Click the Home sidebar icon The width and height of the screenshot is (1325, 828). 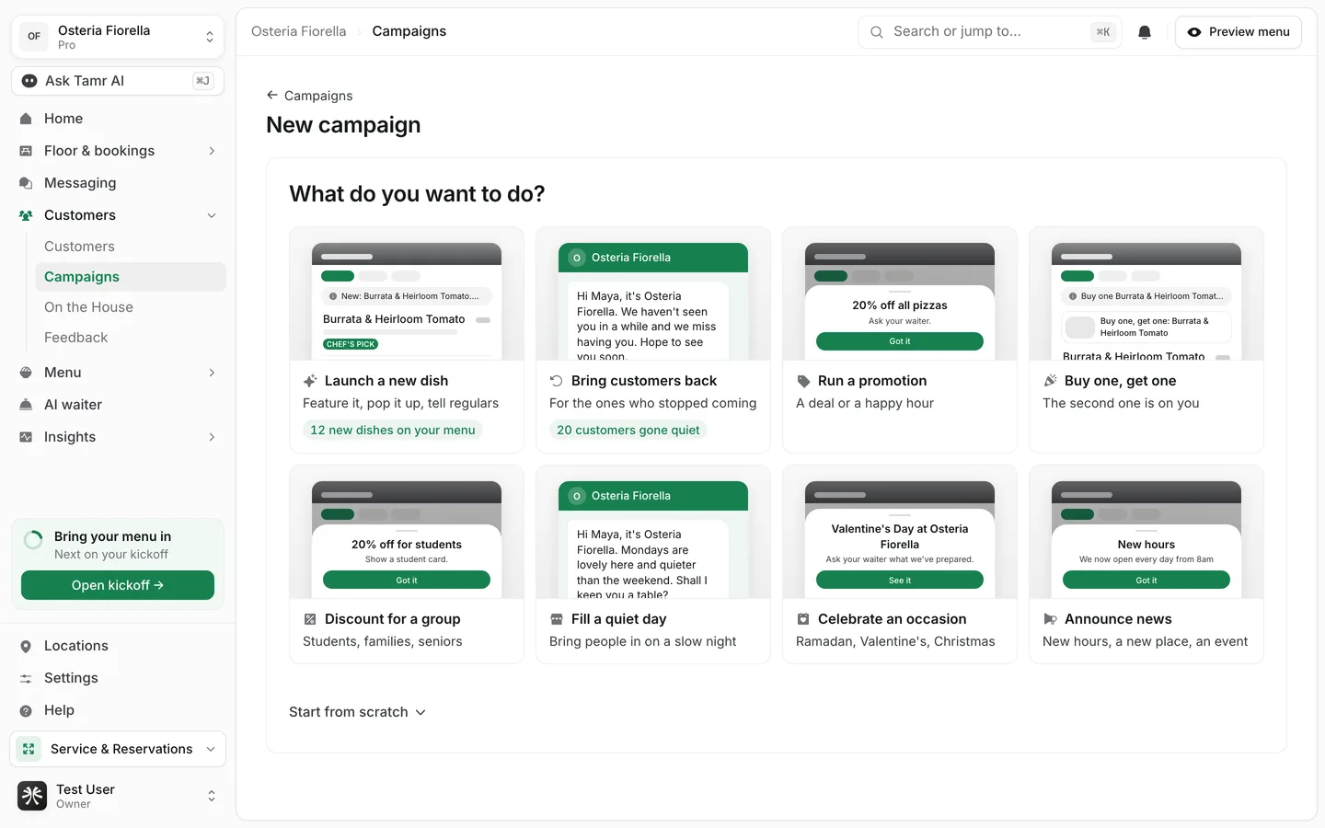point(26,119)
